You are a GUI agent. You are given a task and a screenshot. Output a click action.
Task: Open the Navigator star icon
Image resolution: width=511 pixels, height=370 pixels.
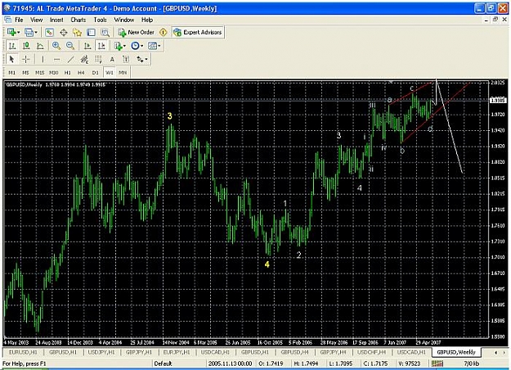77,32
